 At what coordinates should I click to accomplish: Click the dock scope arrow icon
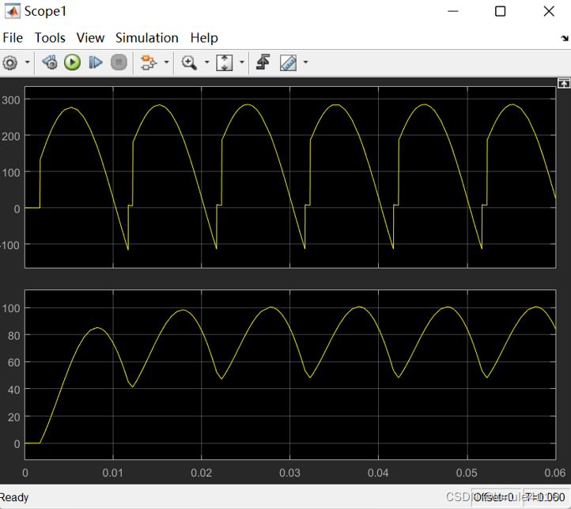pos(565,38)
